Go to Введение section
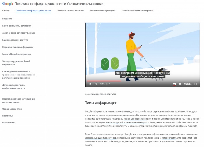Screen dimensions: 204x147 (7, 19)
